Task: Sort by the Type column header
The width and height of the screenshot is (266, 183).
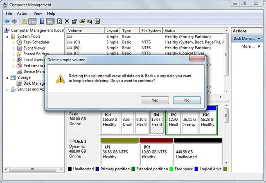Action: tap(130, 31)
